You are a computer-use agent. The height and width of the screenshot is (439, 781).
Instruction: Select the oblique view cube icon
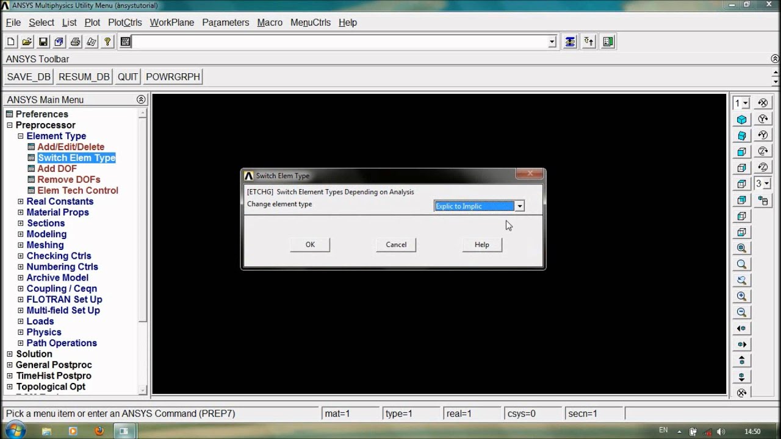tap(741, 135)
